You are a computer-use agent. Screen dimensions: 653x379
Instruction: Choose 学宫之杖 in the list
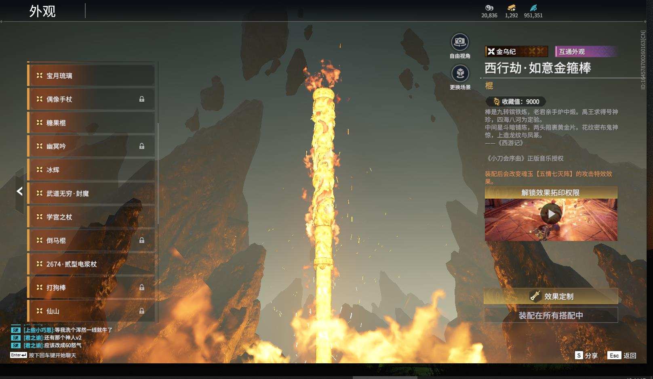[x=91, y=217]
